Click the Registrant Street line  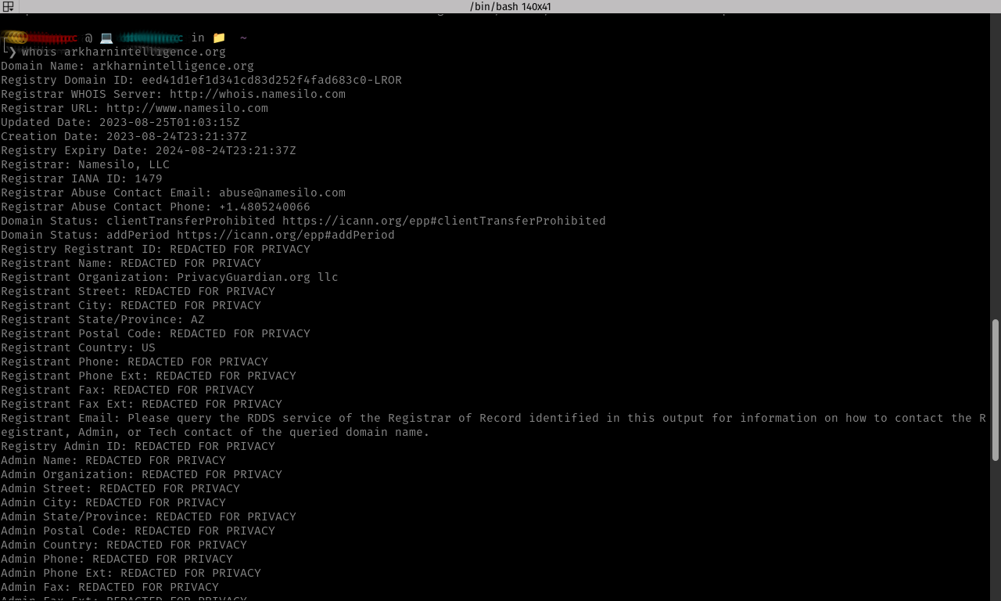click(x=138, y=291)
